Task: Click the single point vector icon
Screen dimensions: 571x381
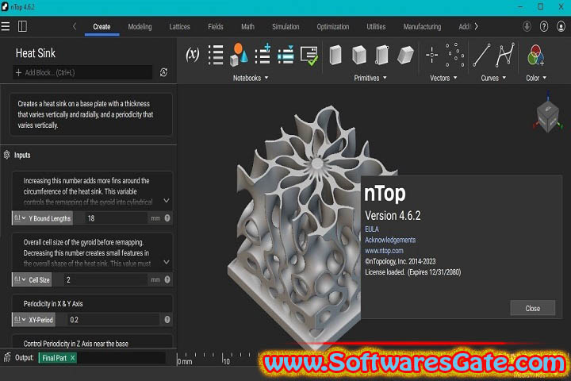Action: pos(432,55)
